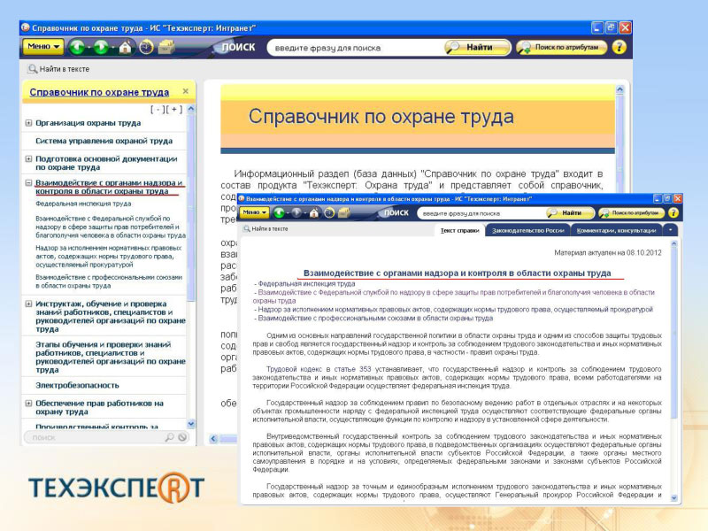The width and height of the screenshot is (708, 531).
Task: Click 'Поиск по атрибутам' in main window
Action: pyautogui.click(x=561, y=47)
